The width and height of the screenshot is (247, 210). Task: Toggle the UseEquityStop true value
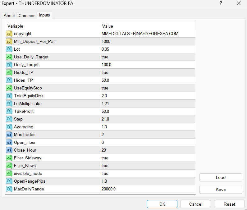coord(105,88)
